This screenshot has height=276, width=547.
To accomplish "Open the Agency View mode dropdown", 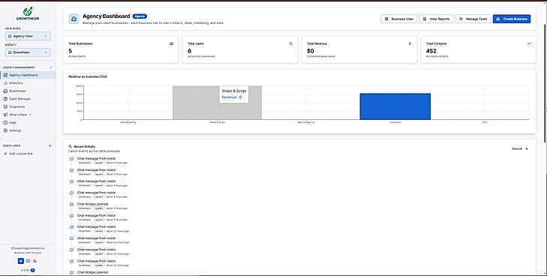I will (28, 36).
